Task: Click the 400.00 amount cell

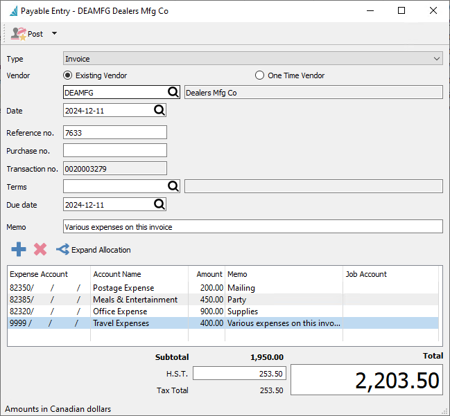Action: (x=207, y=323)
